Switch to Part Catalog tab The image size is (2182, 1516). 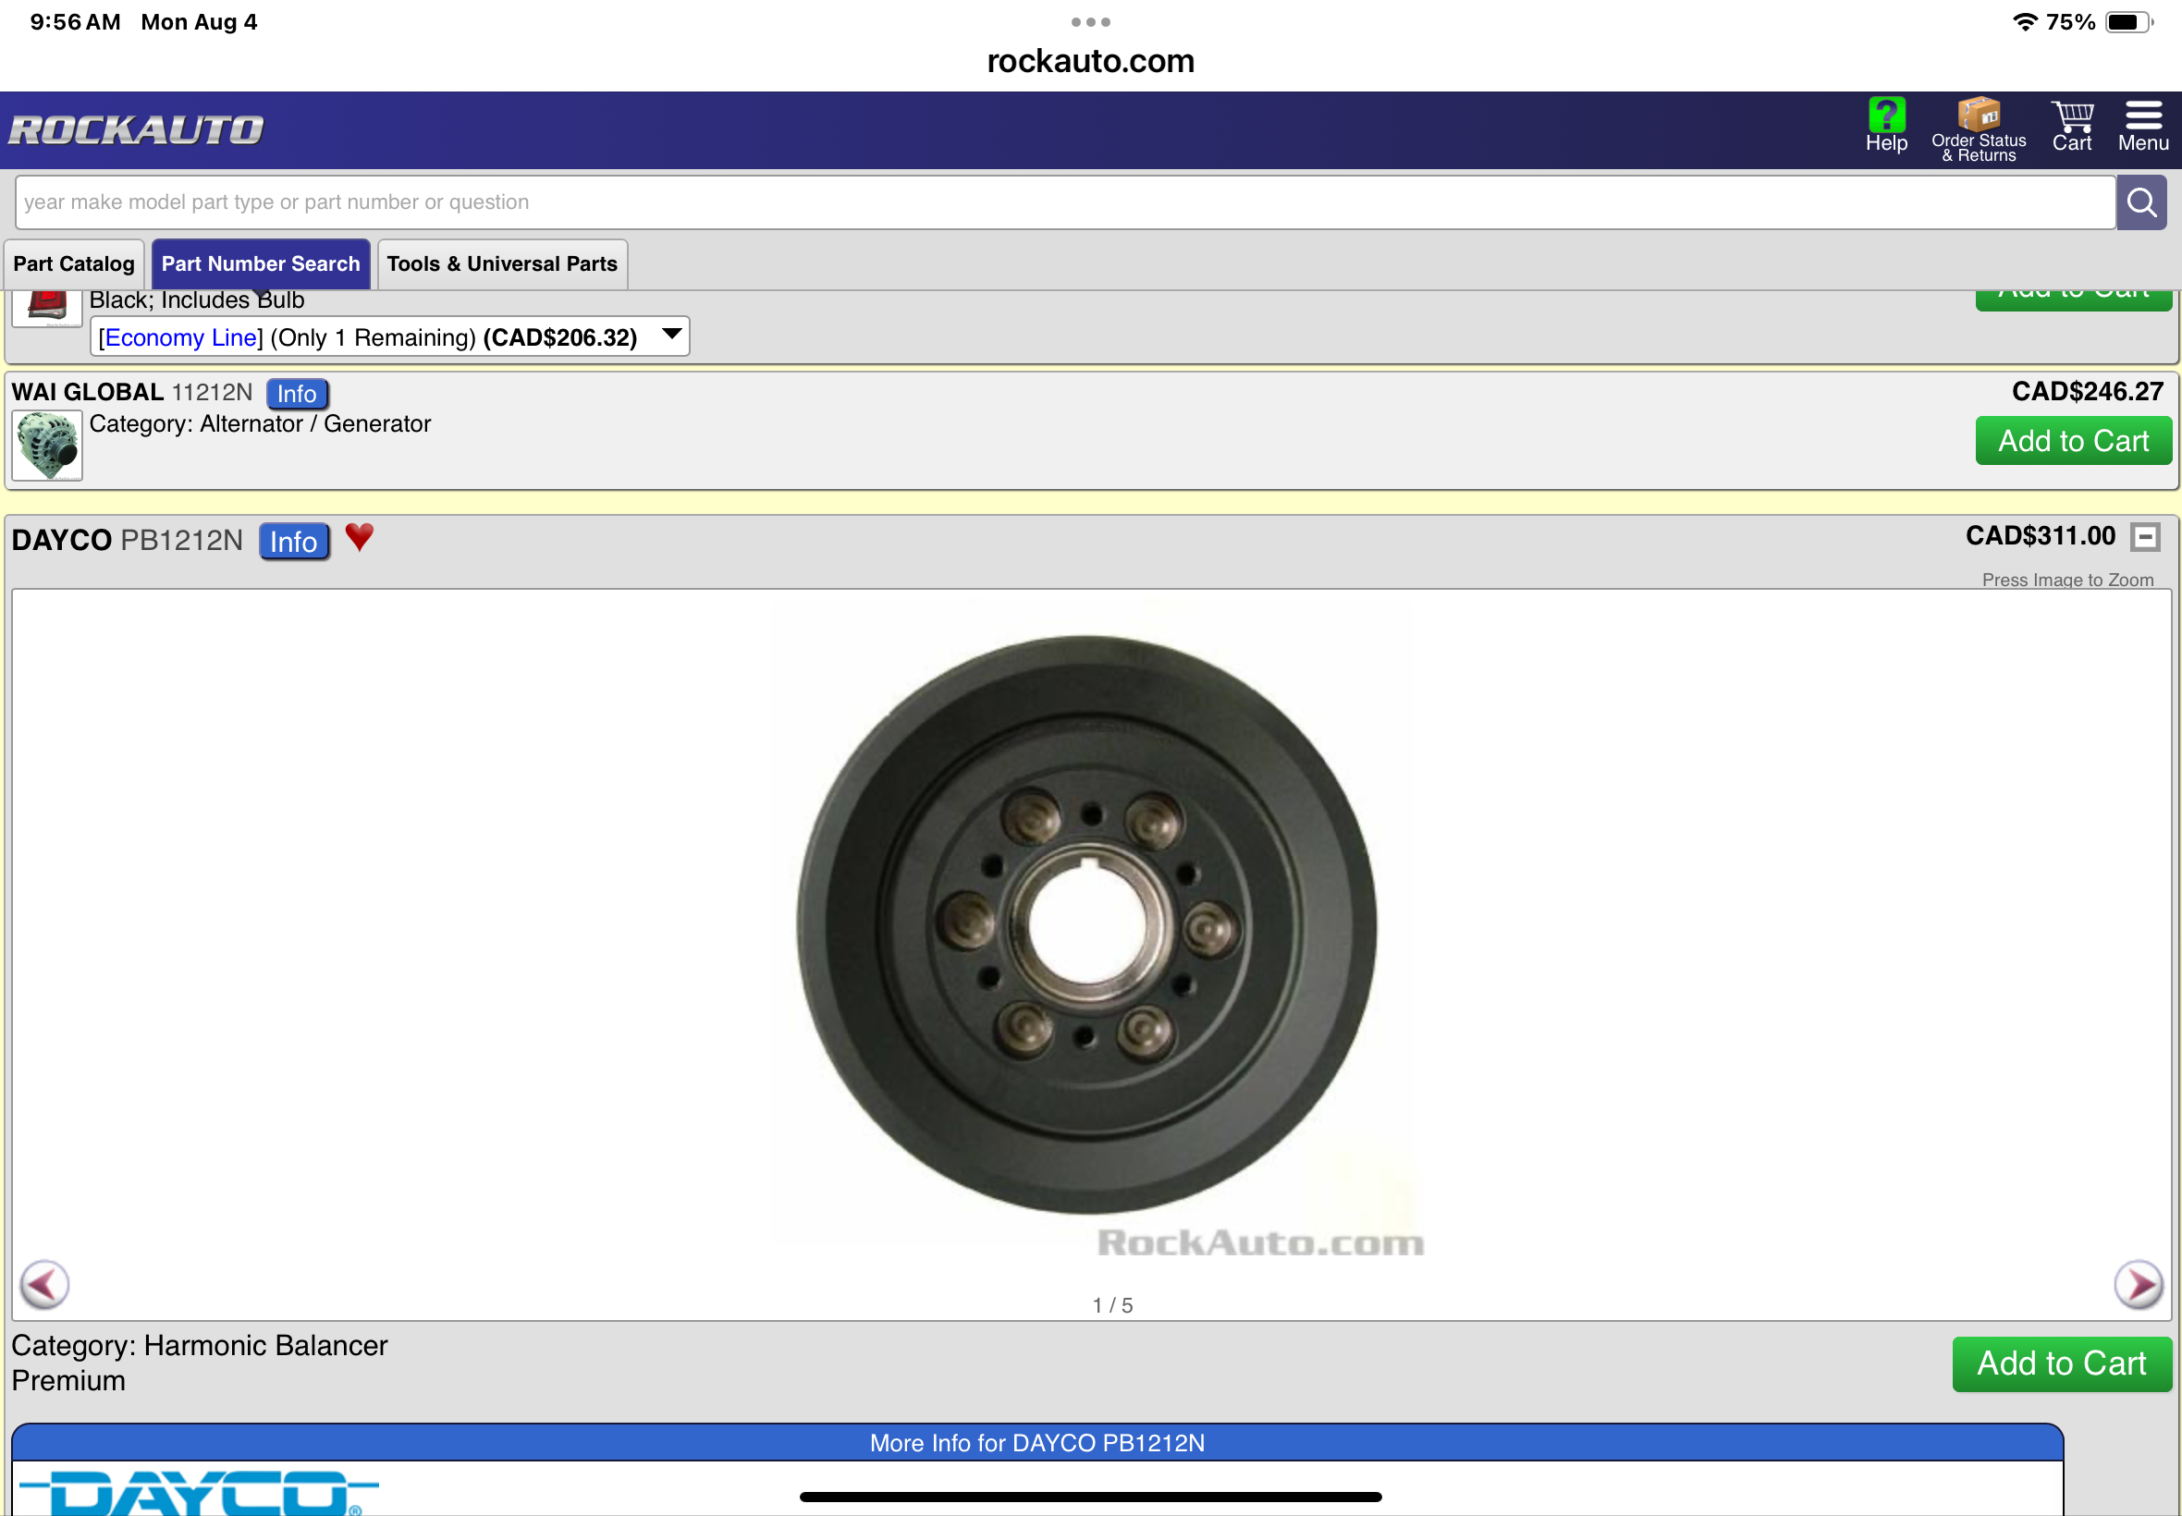74,264
